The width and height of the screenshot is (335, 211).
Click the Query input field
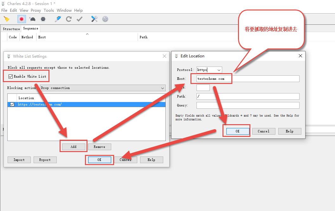(248, 105)
